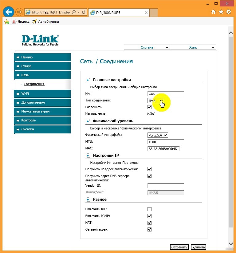Click the Главные настройки section icon
The width and height of the screenshot is (236, 253).
(x=88, y=80)
